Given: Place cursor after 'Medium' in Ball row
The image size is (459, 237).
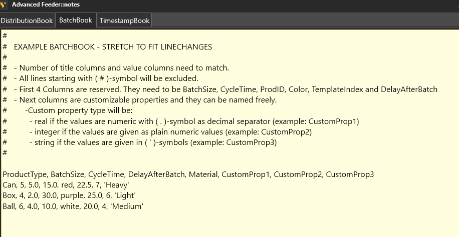Looking at the screenshot, I should point(143,206).
